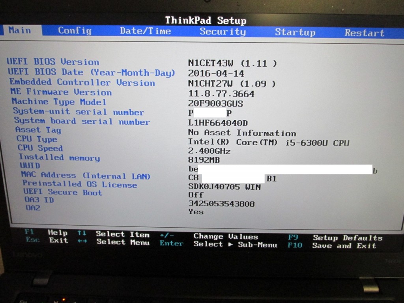
Task: Click the System board serial number label
Action: pyautogui.click(x=82, y=121)
